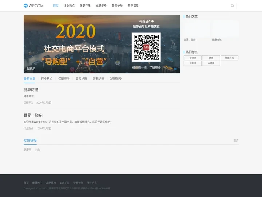The width and height of the screenshot is (262, 197).
Task: Select the 健康 tag
Action: [211, 58]
